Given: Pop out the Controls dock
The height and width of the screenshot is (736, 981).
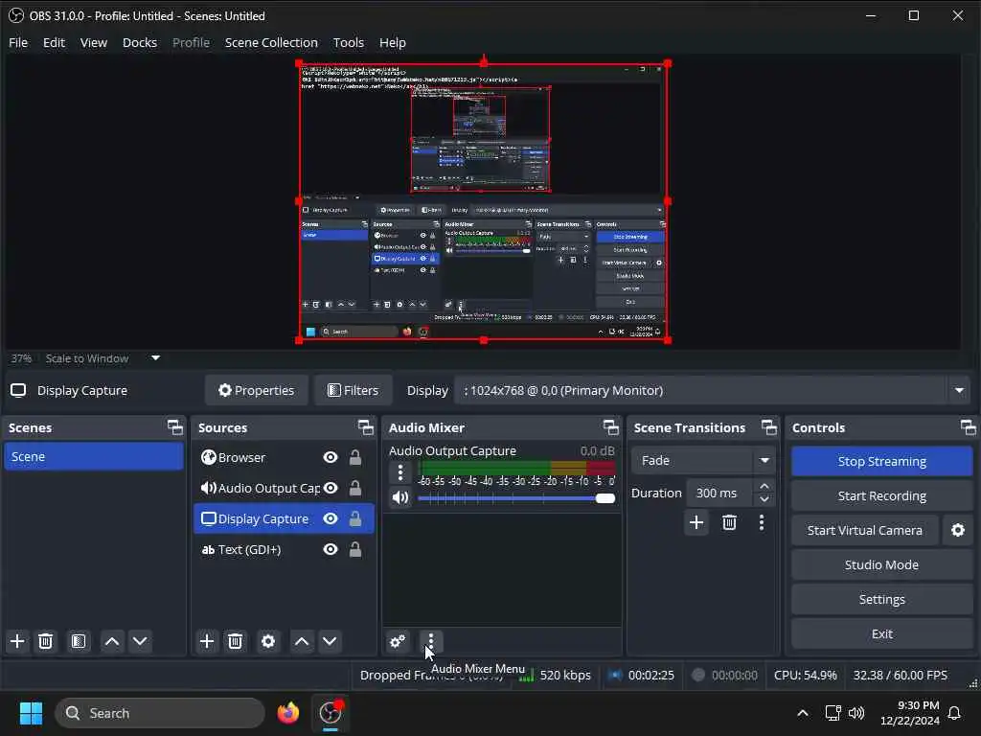Looking at the screenshot, I should (968, 427).
